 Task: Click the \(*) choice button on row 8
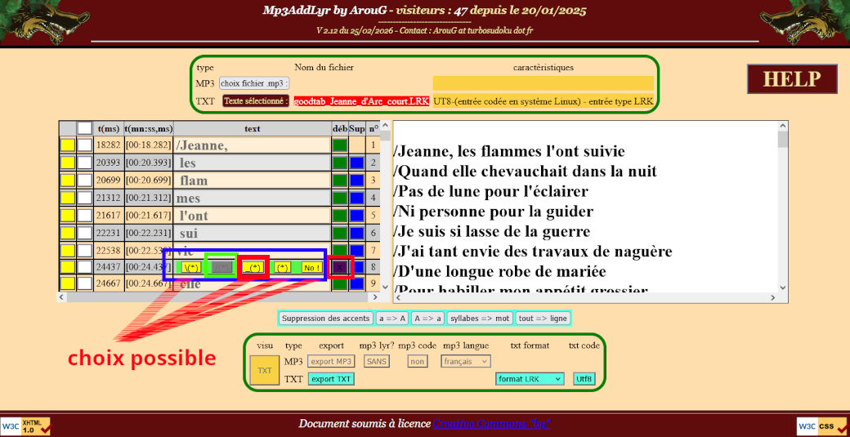[191, 268]
